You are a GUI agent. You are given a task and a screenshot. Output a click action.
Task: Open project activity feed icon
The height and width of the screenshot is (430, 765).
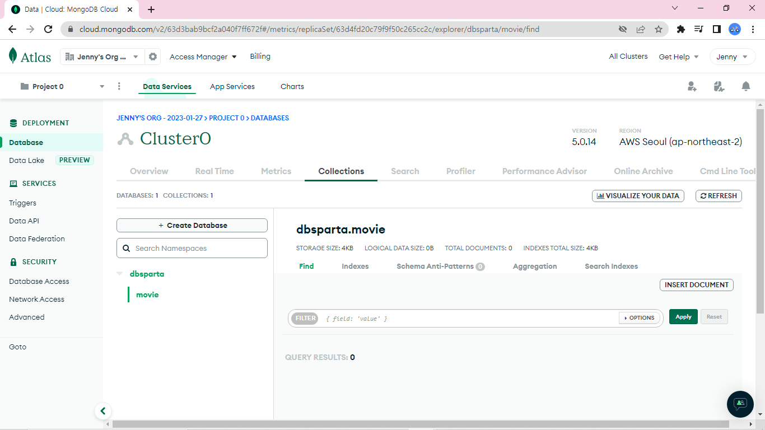719,86
